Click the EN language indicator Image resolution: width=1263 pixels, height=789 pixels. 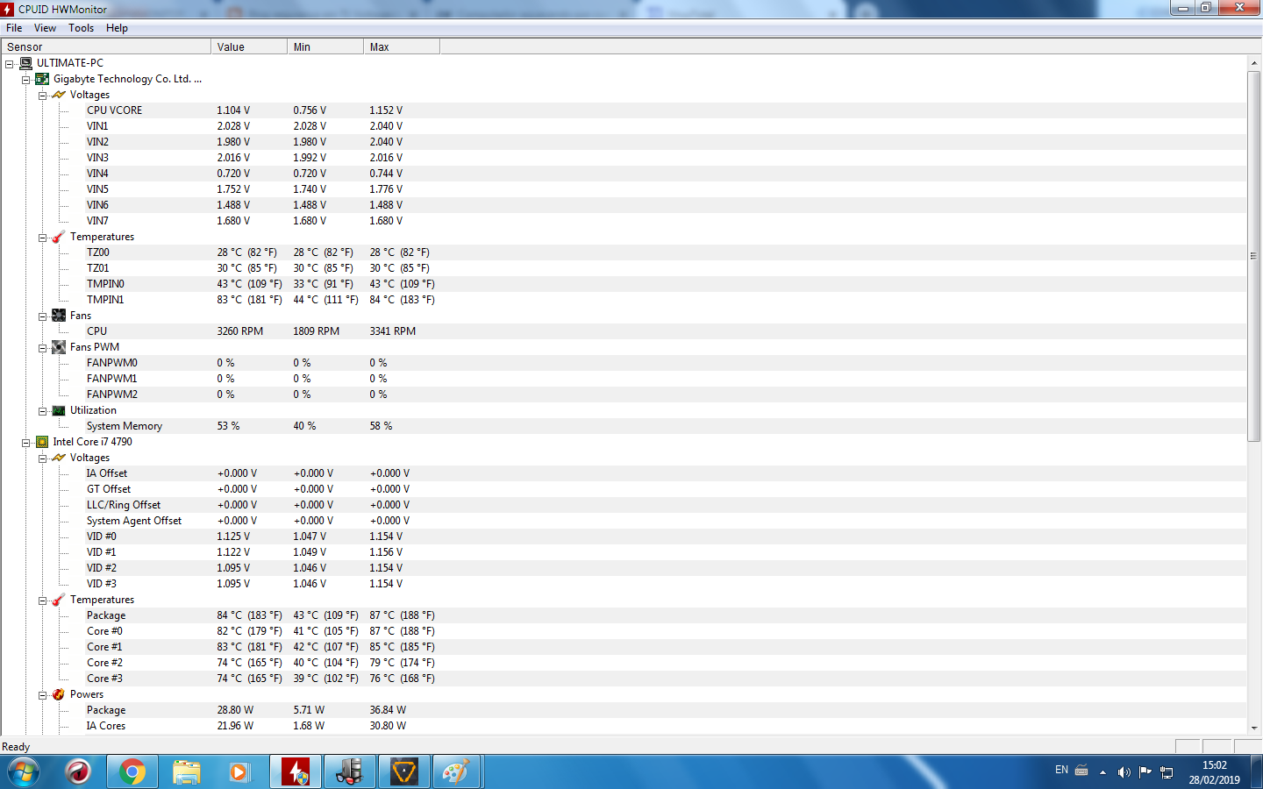coord(1061,771)
